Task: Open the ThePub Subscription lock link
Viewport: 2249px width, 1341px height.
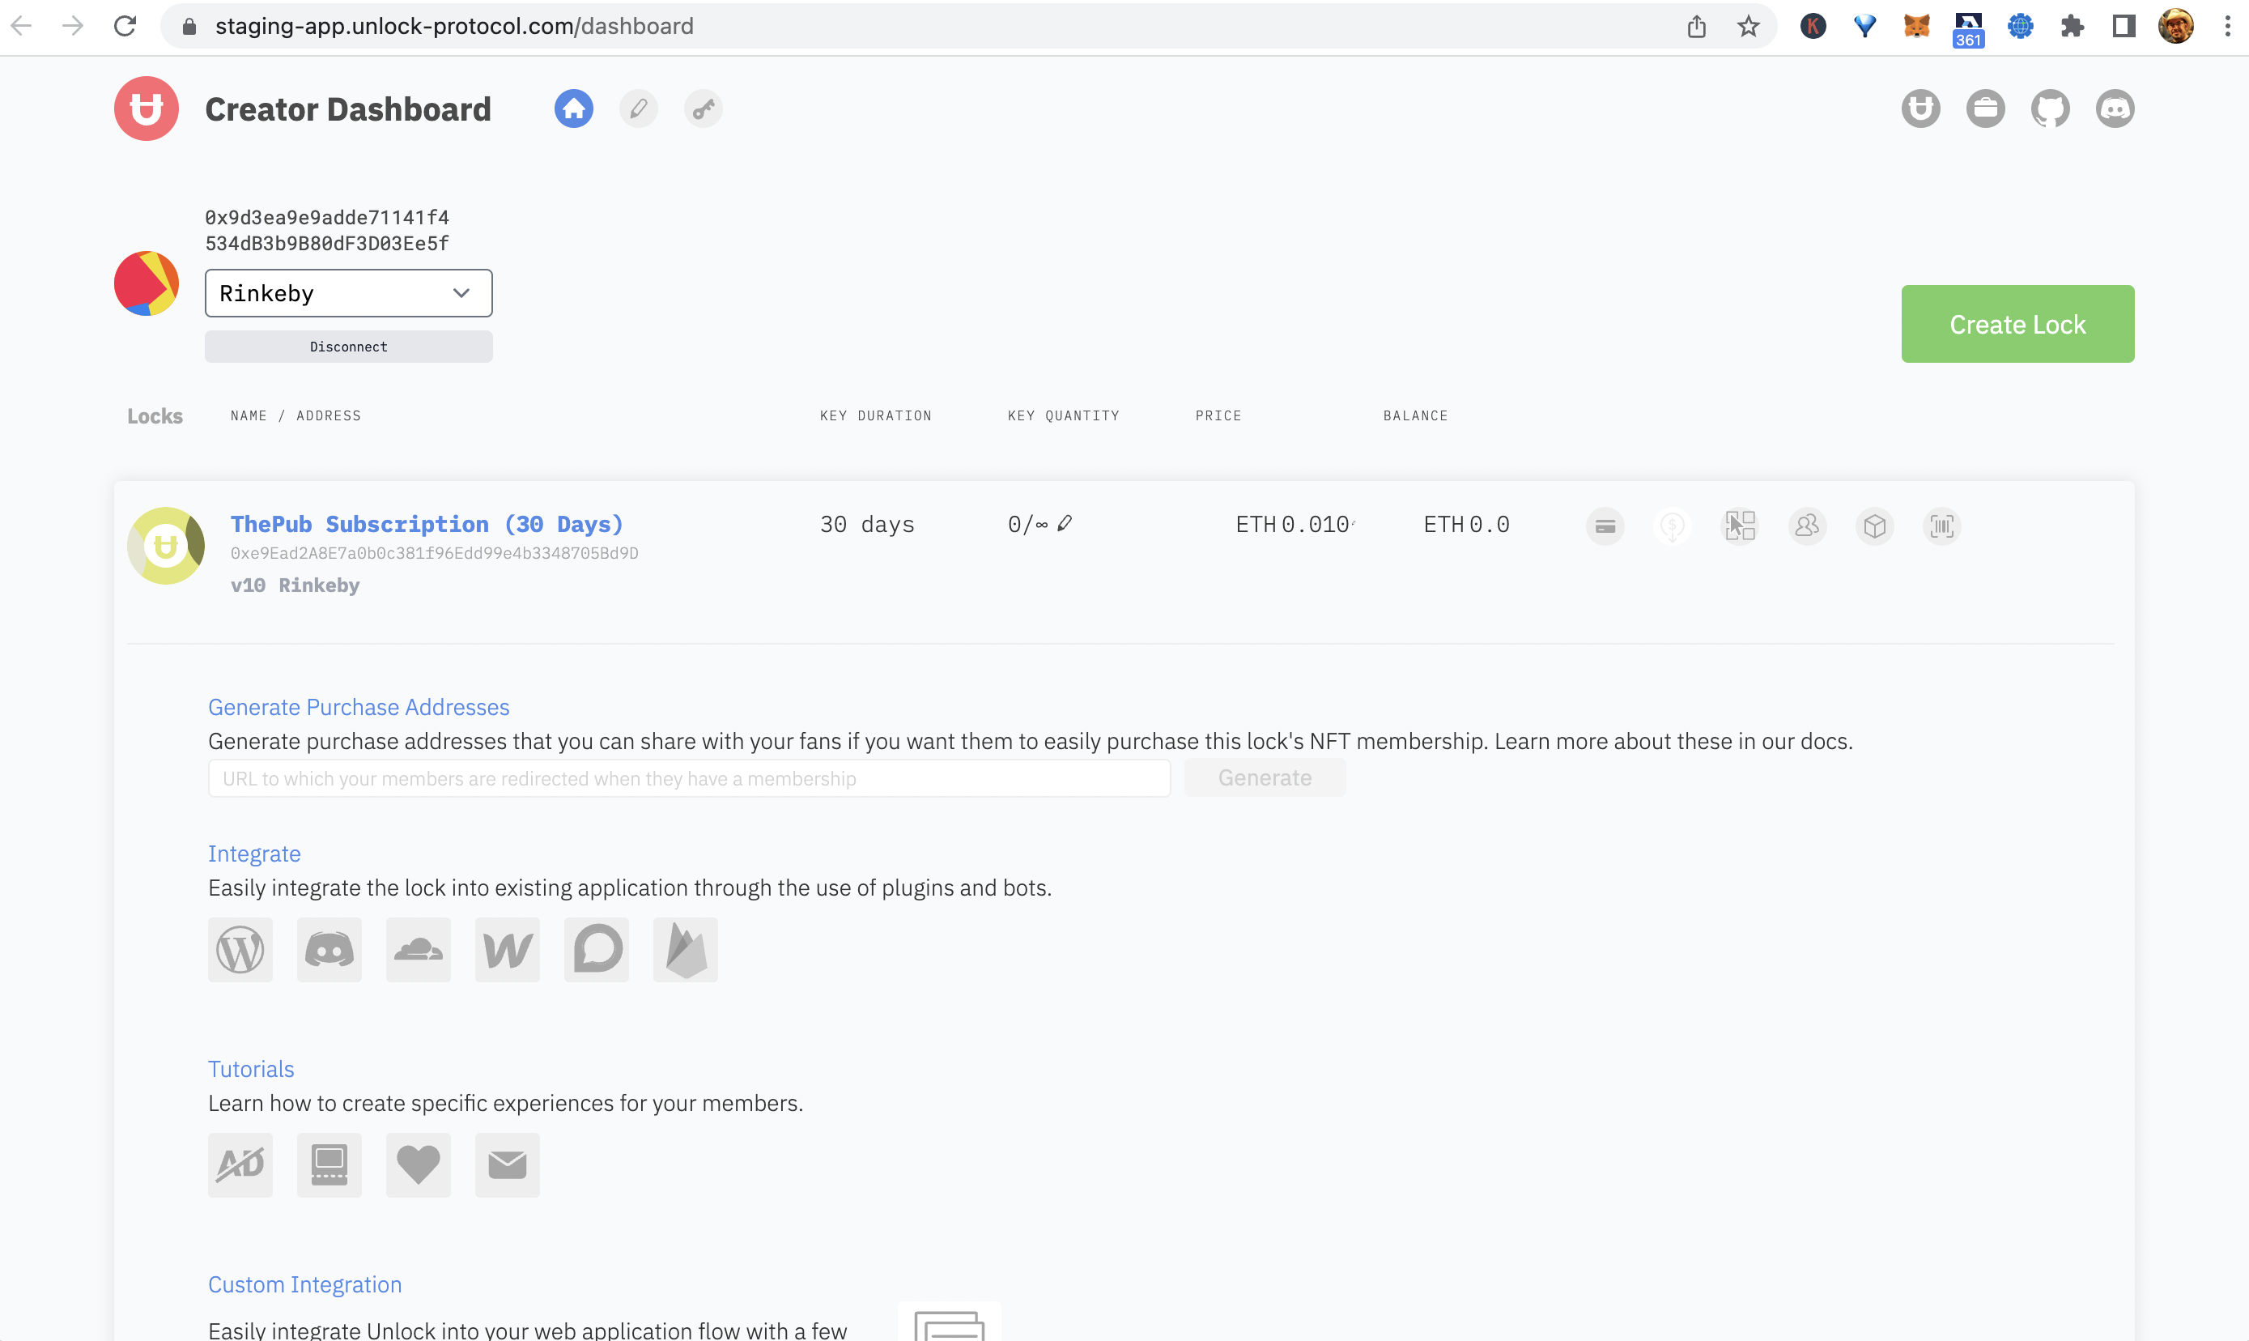Action: 427,523
